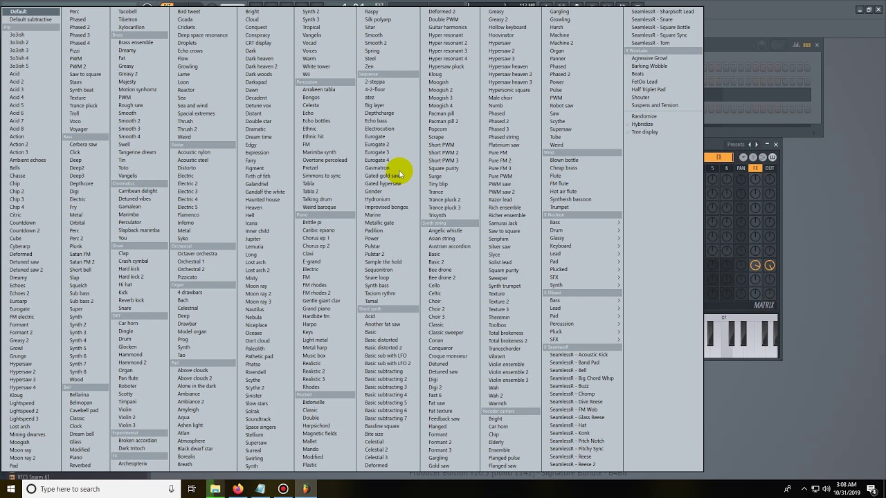Image resolution: width=886 pixels, height=498 pixels.
Task: Adjust the orange knob in OUT column
Action: [770, 266]
